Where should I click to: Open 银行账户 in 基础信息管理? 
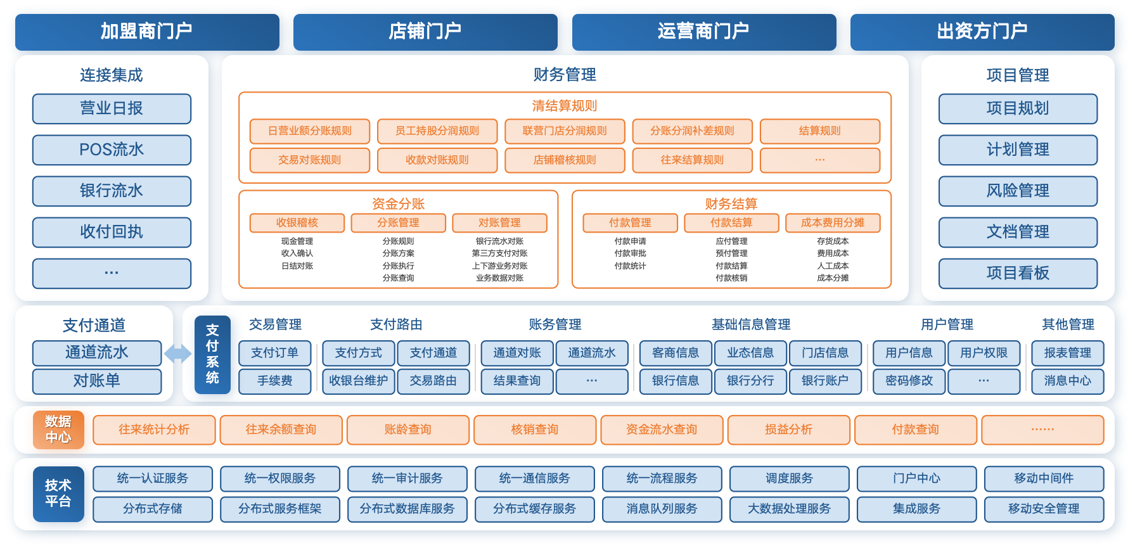[x=824, y=381]
